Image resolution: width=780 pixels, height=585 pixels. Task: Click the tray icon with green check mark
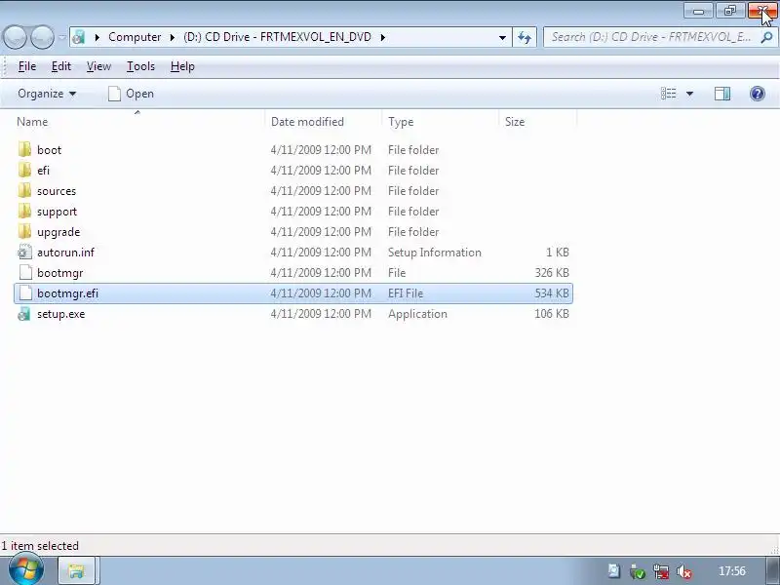pyautogui.click(x=638, y=571)
